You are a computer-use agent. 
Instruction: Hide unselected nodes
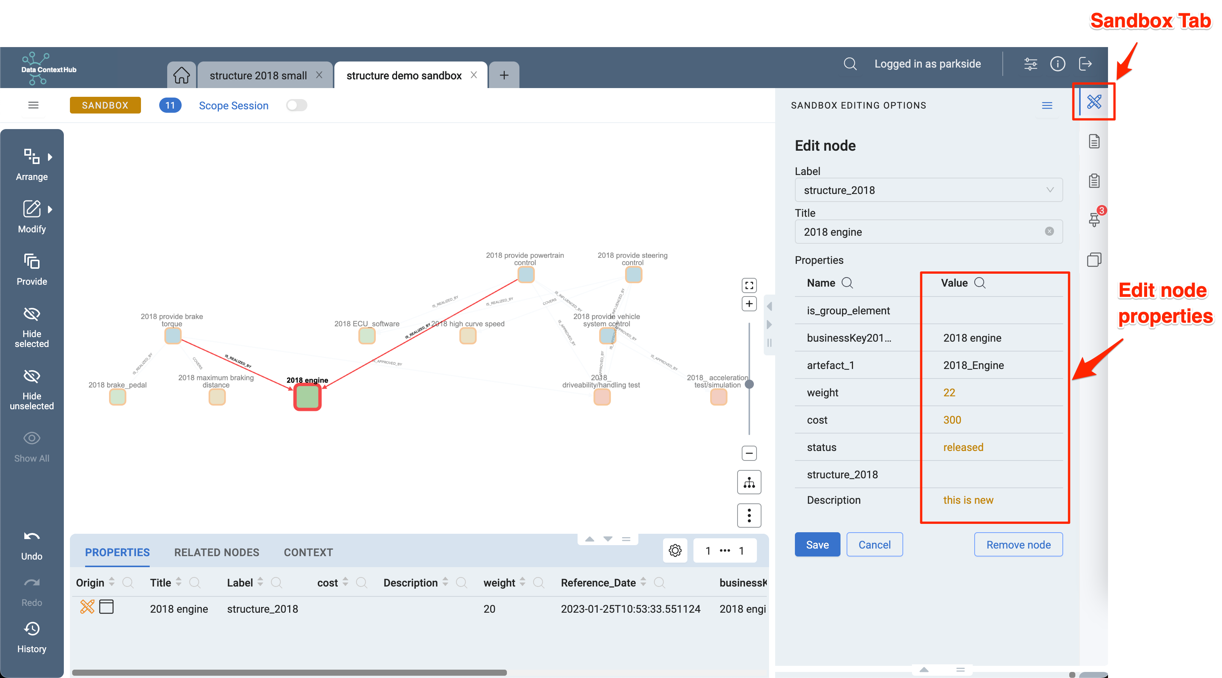click(x=32, y=389)
